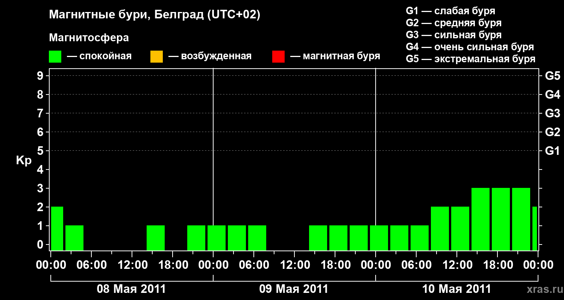Click the last Kp 3 bar on 10 Мая
Image resolution: width=564 pixels, height=300 pixels.
(x=521, y=219)
